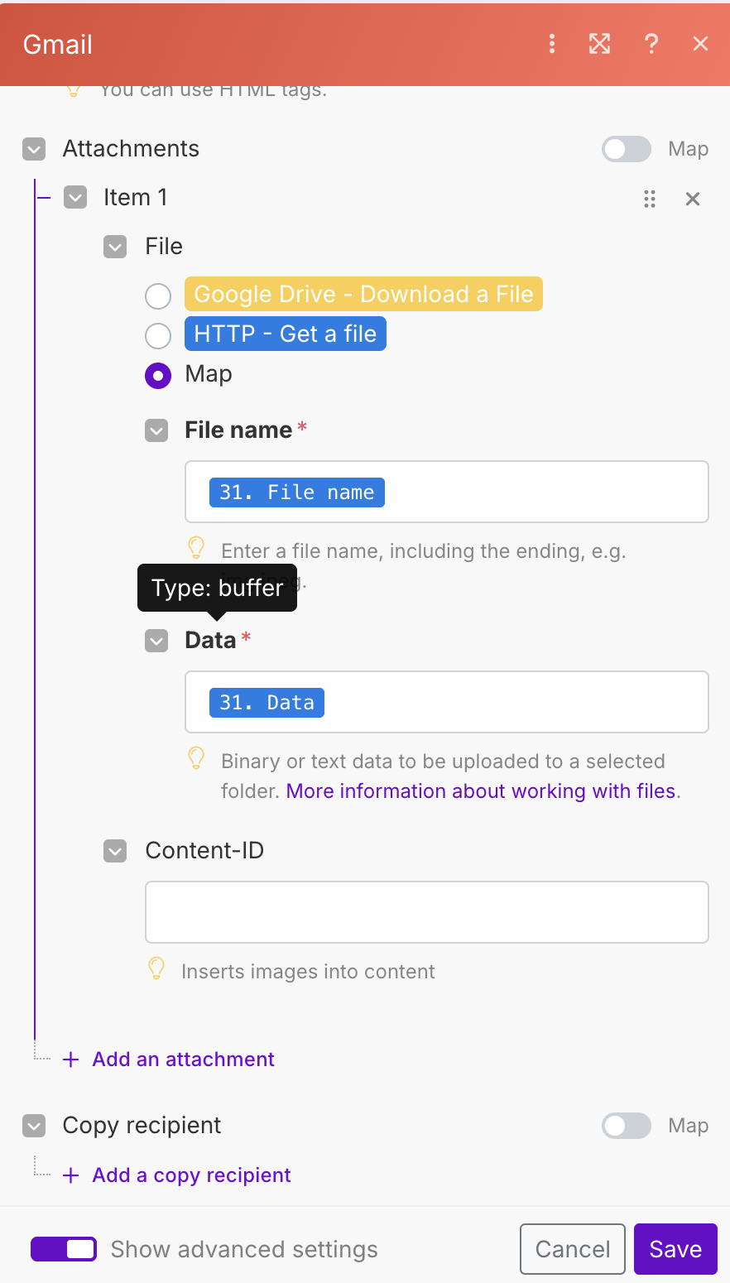730x1283 pixels.
Task: Toggle the Copy recipient Map switch
Action: click(x=627, y=1126)
